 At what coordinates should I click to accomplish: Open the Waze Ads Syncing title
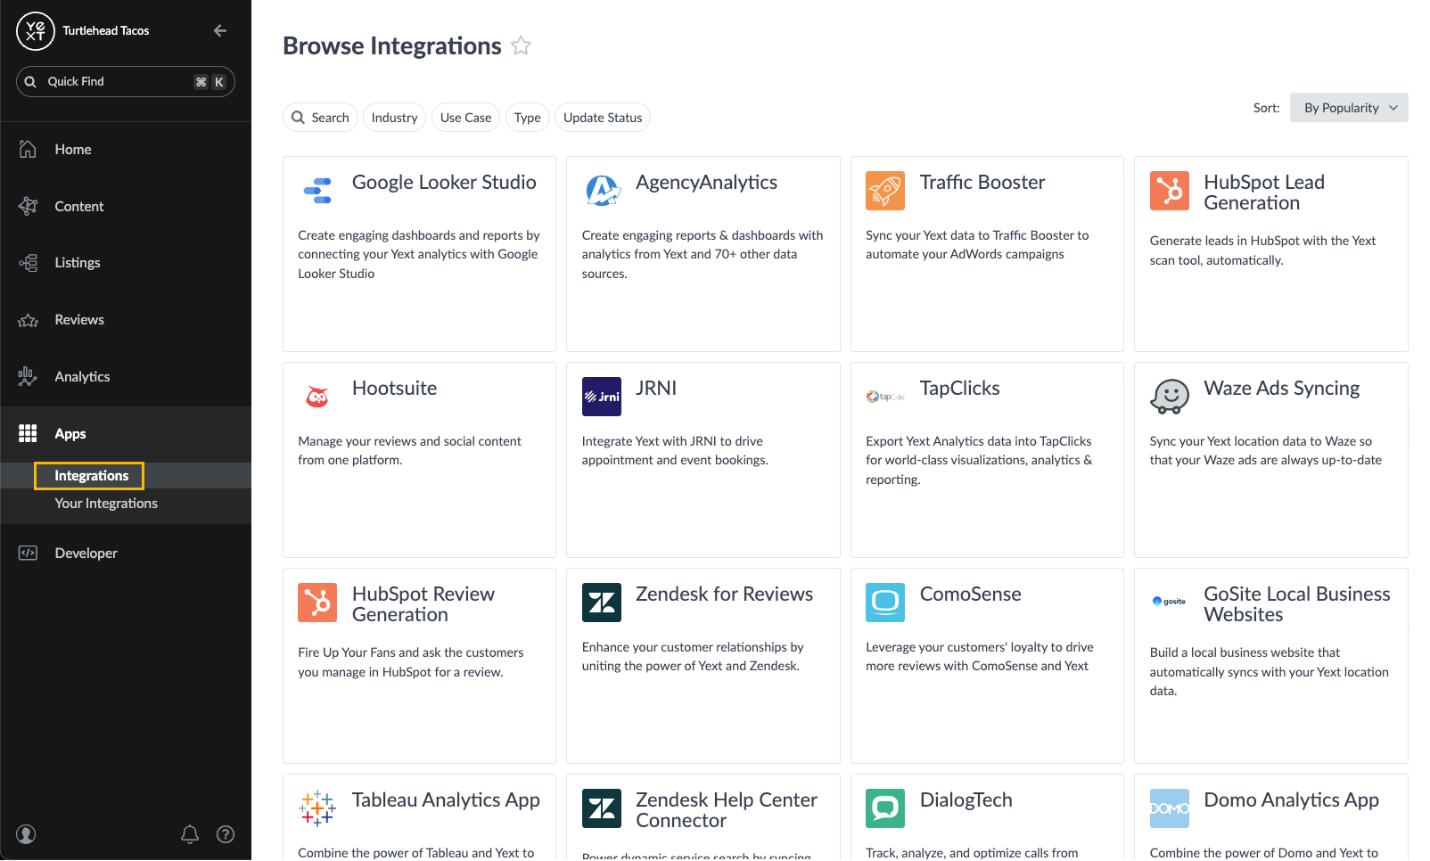1281,389
